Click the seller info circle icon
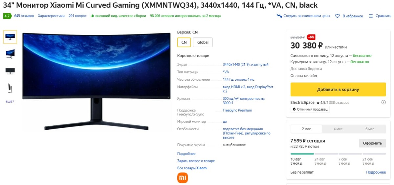 click(383, 102)
